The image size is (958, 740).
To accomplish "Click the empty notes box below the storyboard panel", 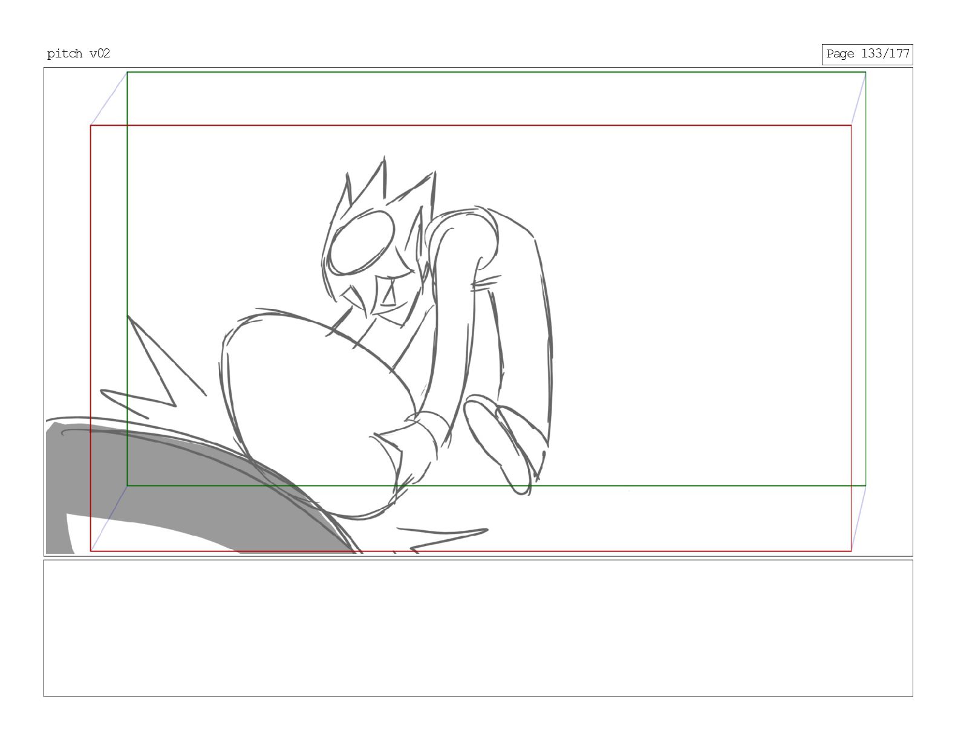I will tap(478, 628).
